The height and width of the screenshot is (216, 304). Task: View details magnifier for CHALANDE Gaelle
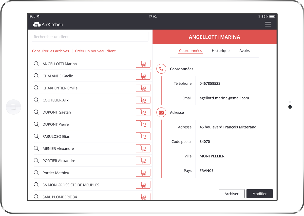[36, 76]
